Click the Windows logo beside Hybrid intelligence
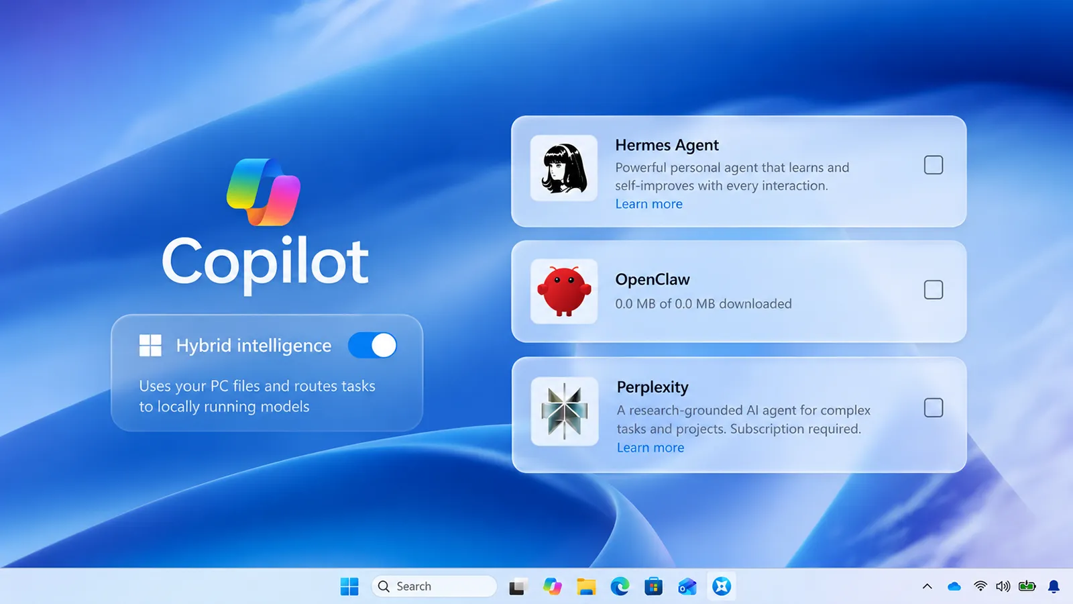The height and width of the screenshot is (604, 1073). (x=150, y=346)
